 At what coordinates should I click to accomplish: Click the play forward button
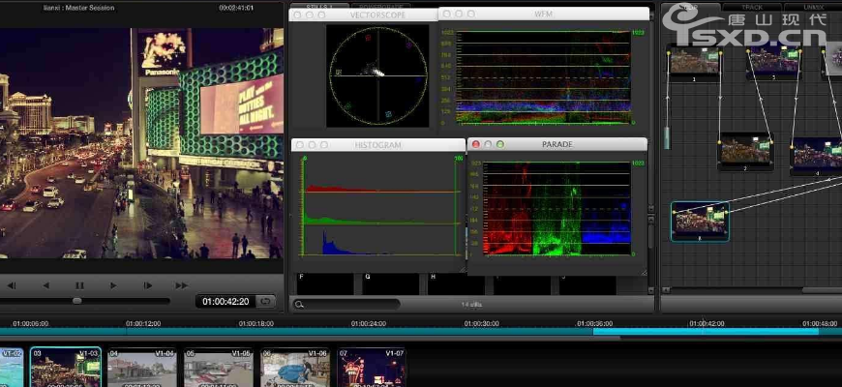click(113, 285)
